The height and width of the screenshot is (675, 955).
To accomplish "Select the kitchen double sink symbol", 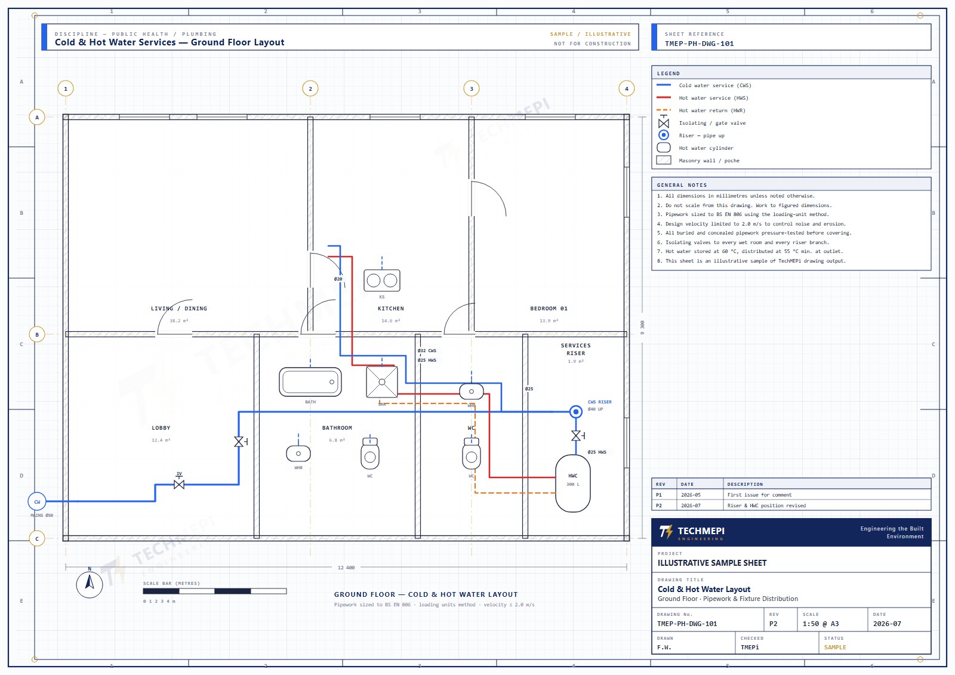I will pyautogui.click(x=382, y=281).
